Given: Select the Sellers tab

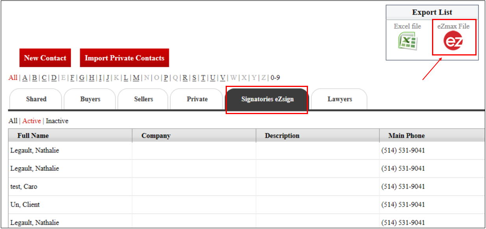Looking at the screenshot, I should (x=143, y=99).
